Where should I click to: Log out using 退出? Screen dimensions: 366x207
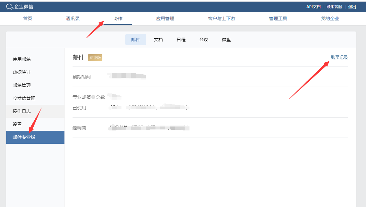(x=352, y=7)
